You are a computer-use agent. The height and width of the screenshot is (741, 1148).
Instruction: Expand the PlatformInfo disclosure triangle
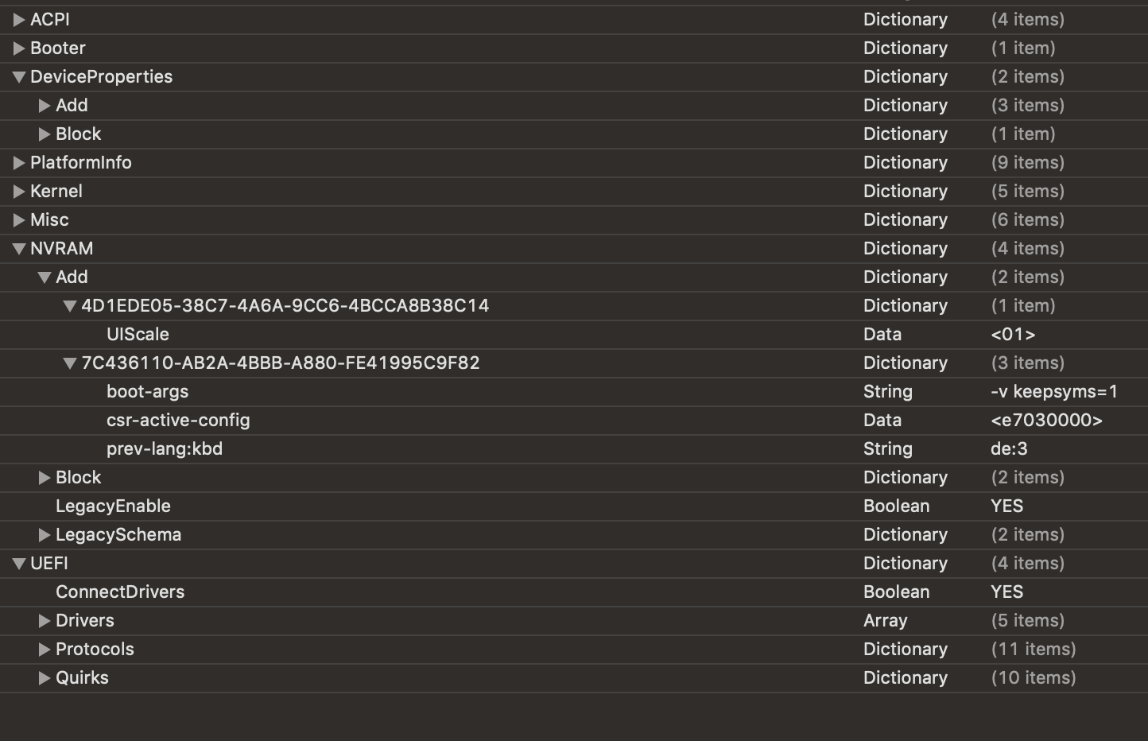tap(19, 163)
